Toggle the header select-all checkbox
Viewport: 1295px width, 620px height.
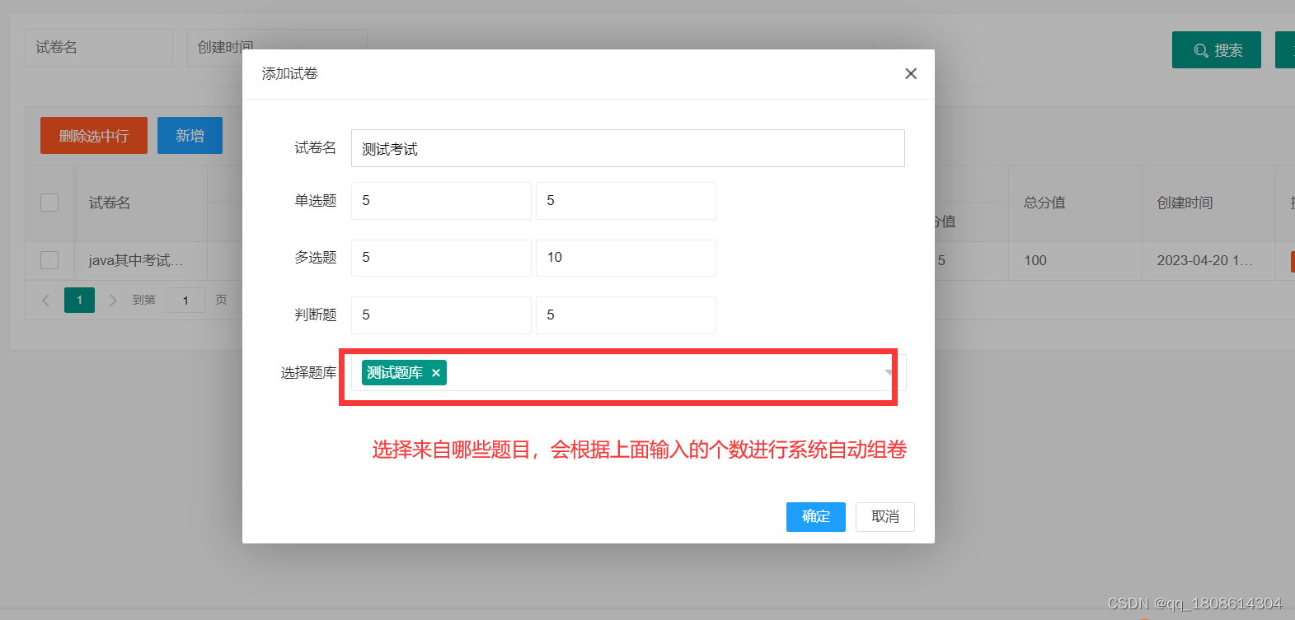[49, 203]
